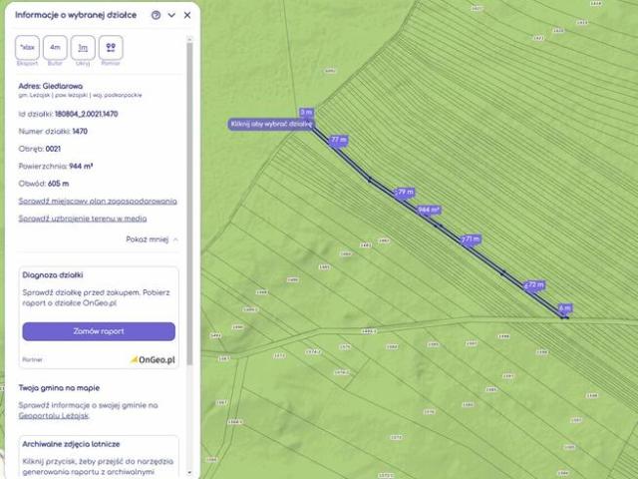This screenshot has width=638, height=479.
Task: Click the 71 m segment label on map
Action: pos(472,239)
